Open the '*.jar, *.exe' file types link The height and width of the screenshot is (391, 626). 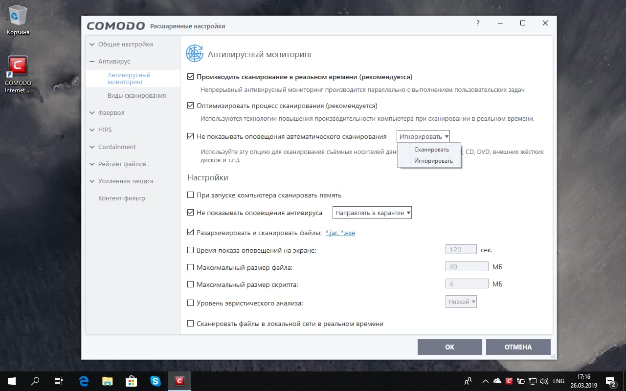click(x=340, y=233)
